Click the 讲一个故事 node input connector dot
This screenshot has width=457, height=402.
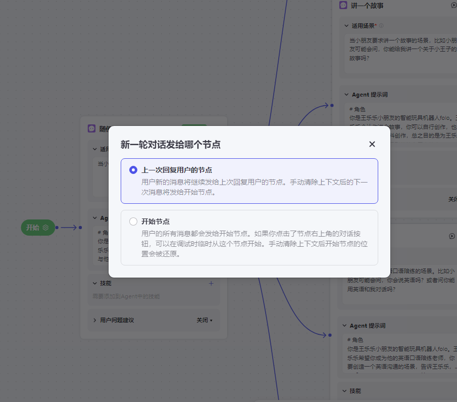coord(332,105)
